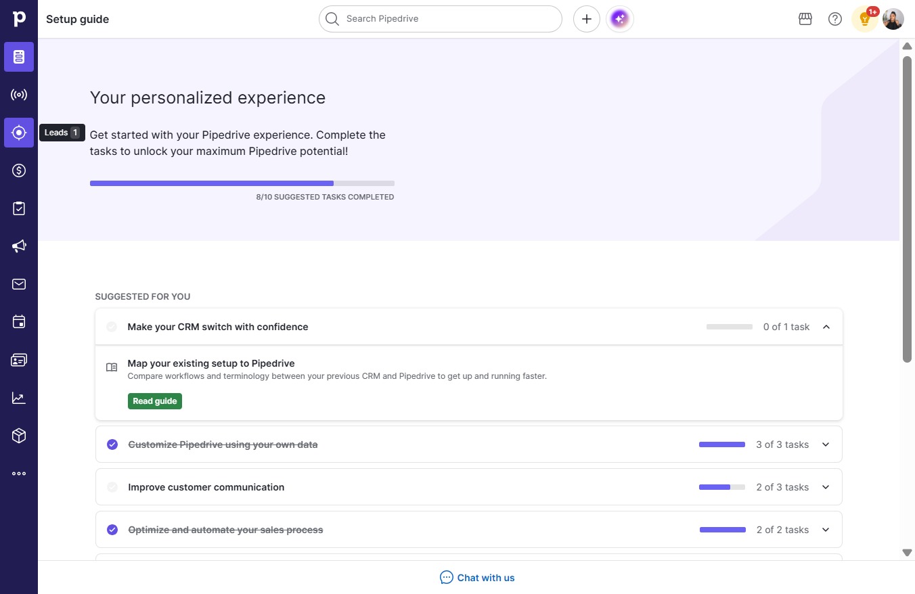Expand the Improve customer communication chevron
Viewport: 915px width, 594px height.
[826, 487]
